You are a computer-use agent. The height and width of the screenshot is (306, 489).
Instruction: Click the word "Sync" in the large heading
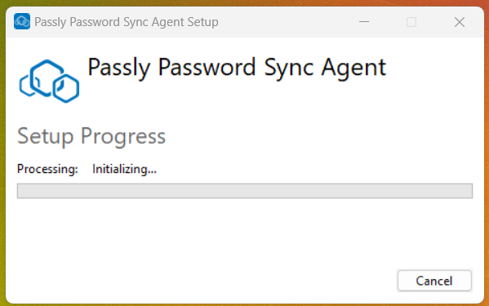coord(289,69)
